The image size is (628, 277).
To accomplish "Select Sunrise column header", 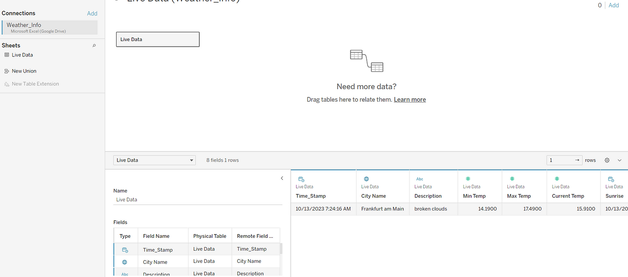I will (x=615, y=196).
